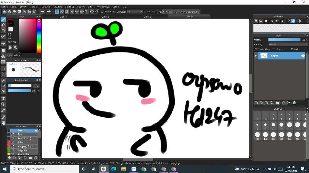Click the transparent color swatch
Image resolution: width=309 pixels, height=173 pixels.
tap(11, 29)
